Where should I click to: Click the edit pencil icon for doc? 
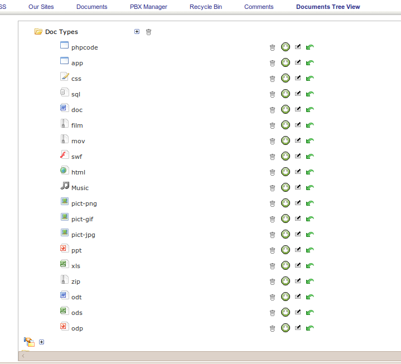click(x=298, y=110)
